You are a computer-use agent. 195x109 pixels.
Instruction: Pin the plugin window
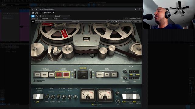pos(136,9)
